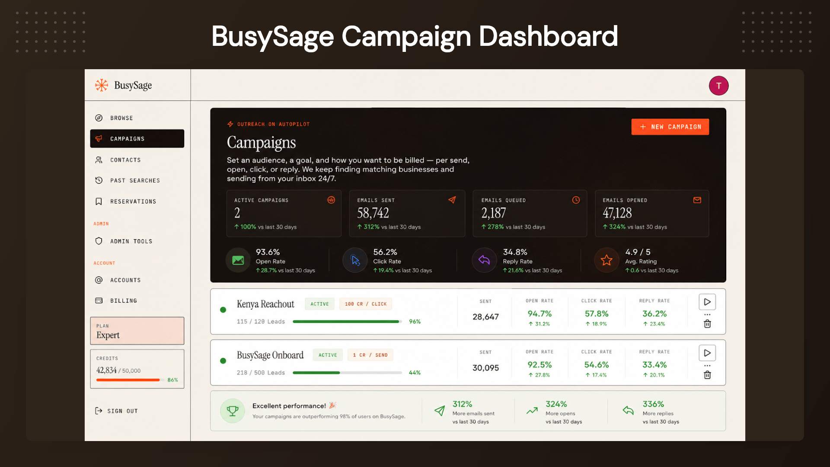Screen dimensions: 830x467
Task: Click the Active Campaigns pulse icon
Action: tap(331, 200)
